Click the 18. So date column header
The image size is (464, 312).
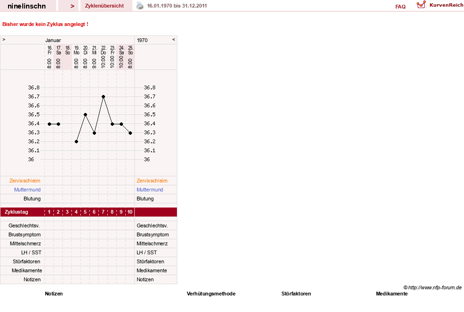(x=68, y=57)
